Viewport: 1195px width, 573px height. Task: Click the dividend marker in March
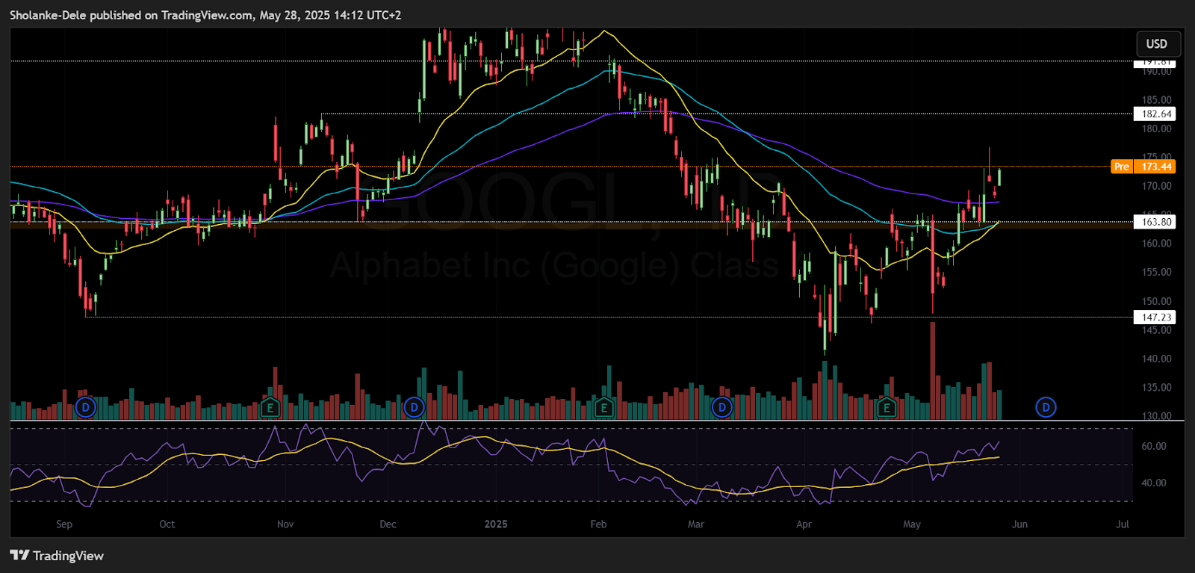[x=721, y=407]
